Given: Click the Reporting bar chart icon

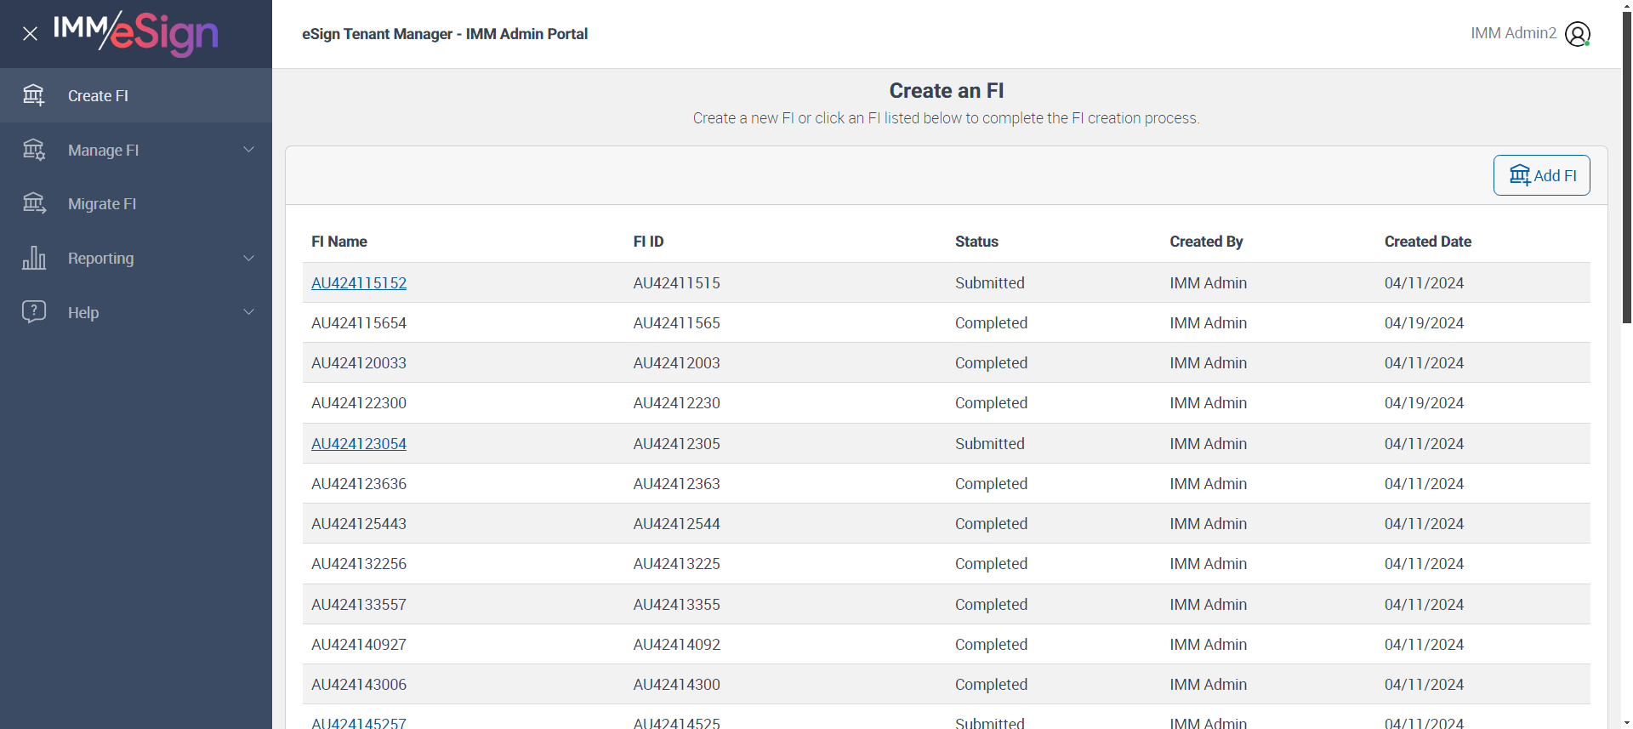Looking at the screenshot, I should 34,258.
